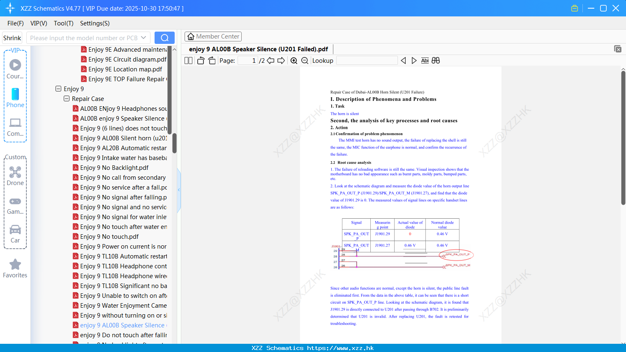Find next lookup match
The image size is (626, 352).
click(x=414, y=61)
